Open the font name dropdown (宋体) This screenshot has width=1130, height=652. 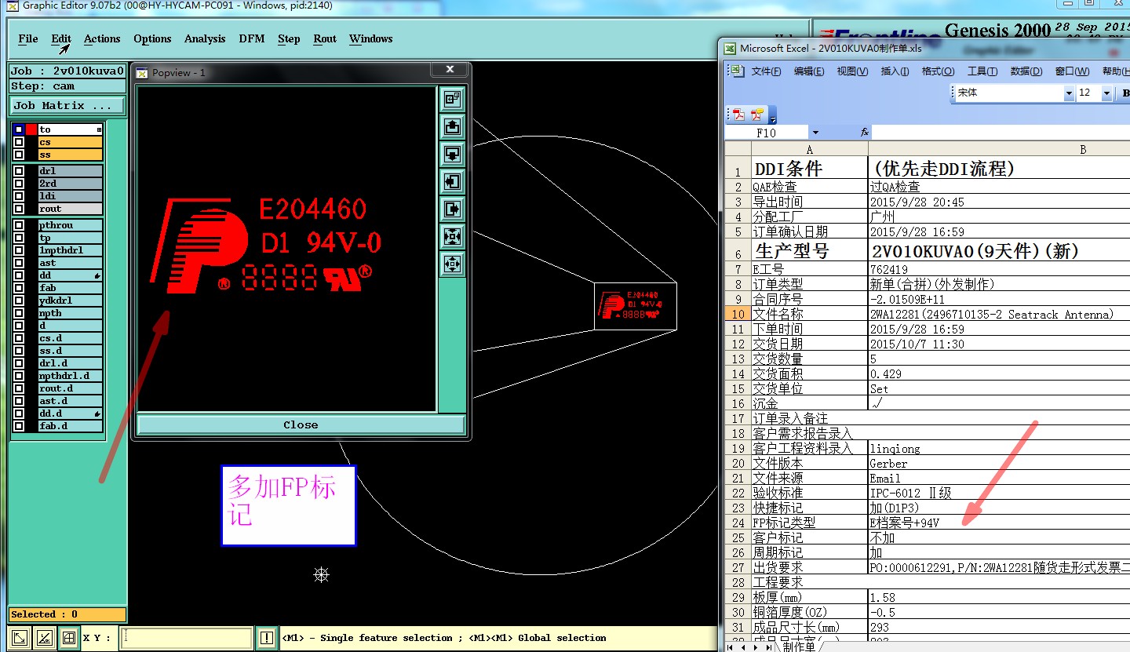click(x=1068, y=93)
